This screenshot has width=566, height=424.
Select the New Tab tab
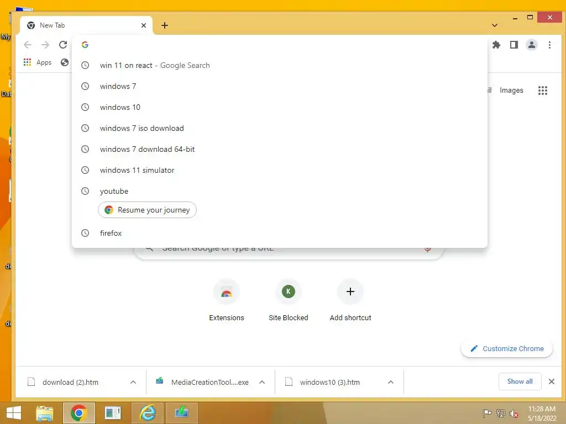[87, 25]
